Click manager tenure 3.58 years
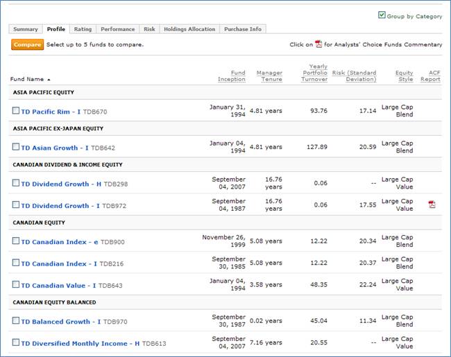 [x=266, y=285]
